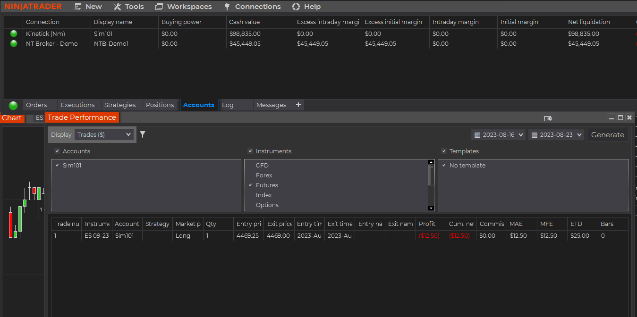Image resolution: width=637 pixels, height=317 pixels.
Task: Click the $25.00 ETD cell
Action: pos(582,235)
